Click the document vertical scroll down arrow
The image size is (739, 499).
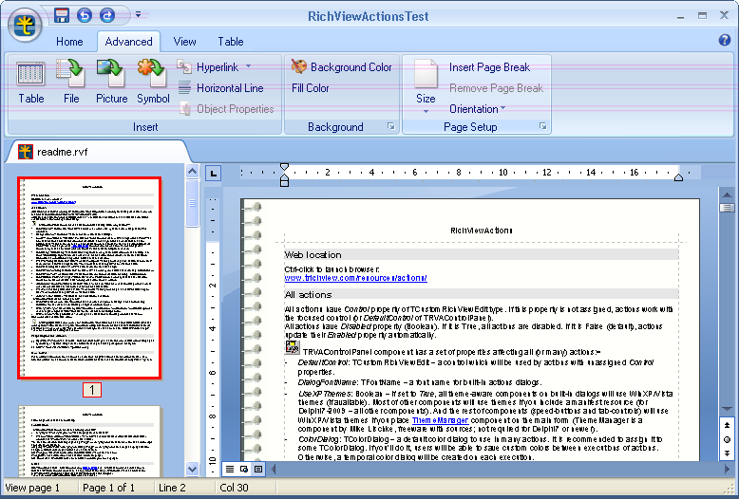point(728,409)
